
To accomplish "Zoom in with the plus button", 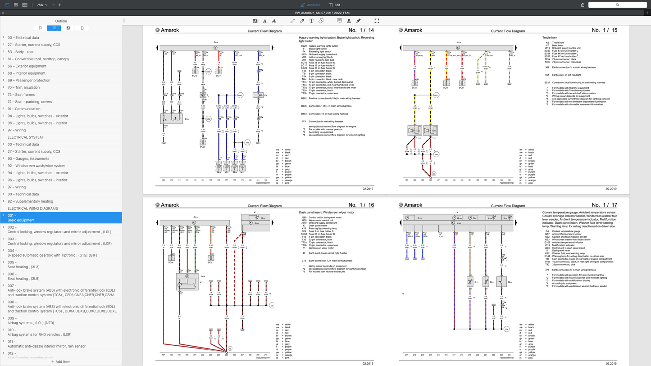I will tap(59, 5).
